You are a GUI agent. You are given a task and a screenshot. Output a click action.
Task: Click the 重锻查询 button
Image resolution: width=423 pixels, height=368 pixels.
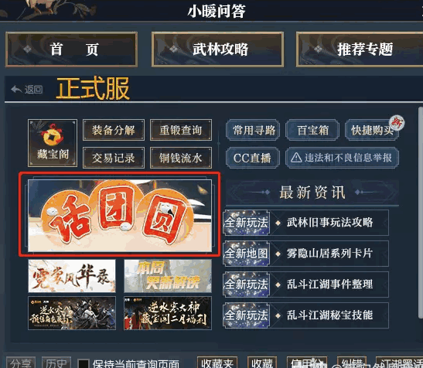[181, 131]
